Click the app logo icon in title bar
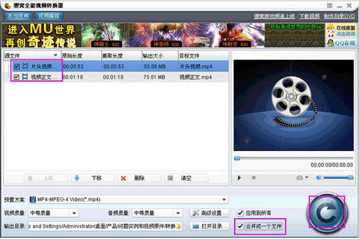This screenshot has height=239, width=359. (8, 5)
